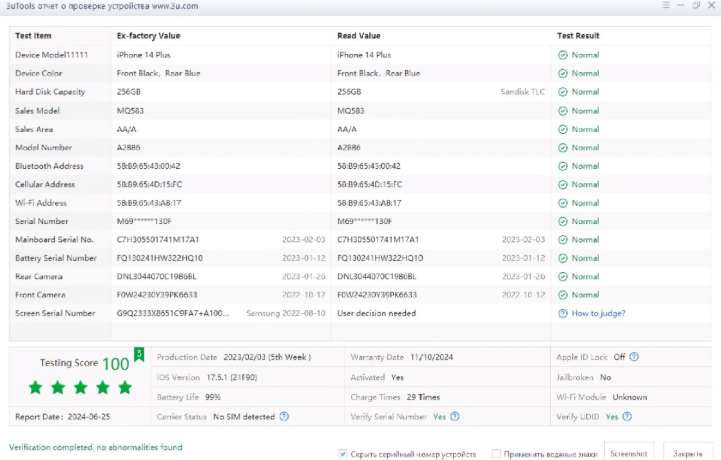
Task: Click the check icon in Sales Area row
Action: click(x=563, y=130)
